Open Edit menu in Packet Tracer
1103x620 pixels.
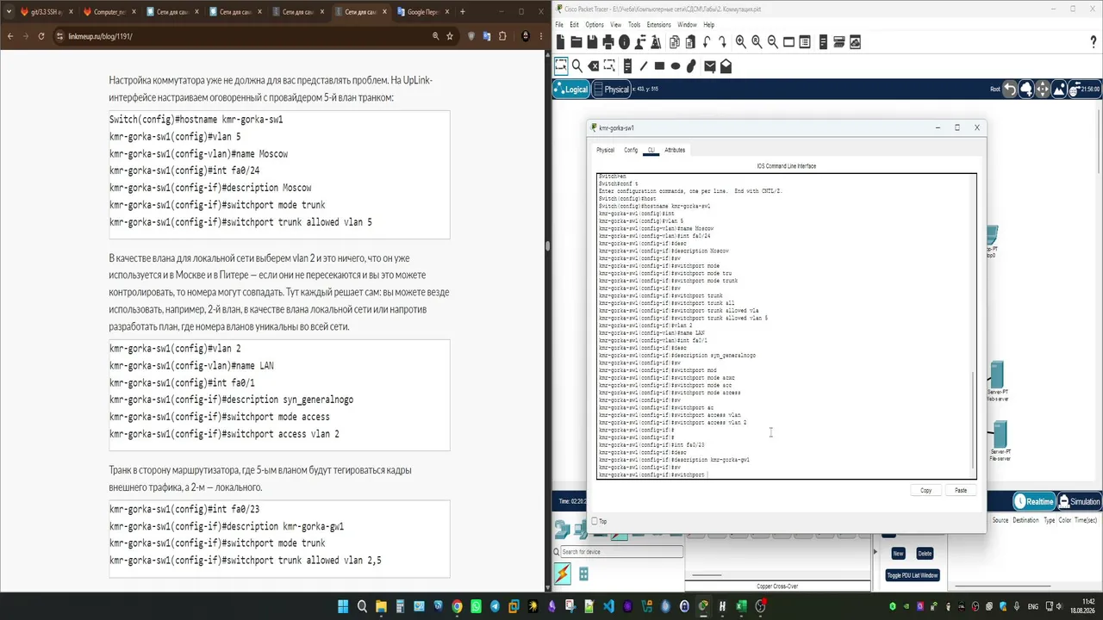pyautogui.click(x=575, y=25)
